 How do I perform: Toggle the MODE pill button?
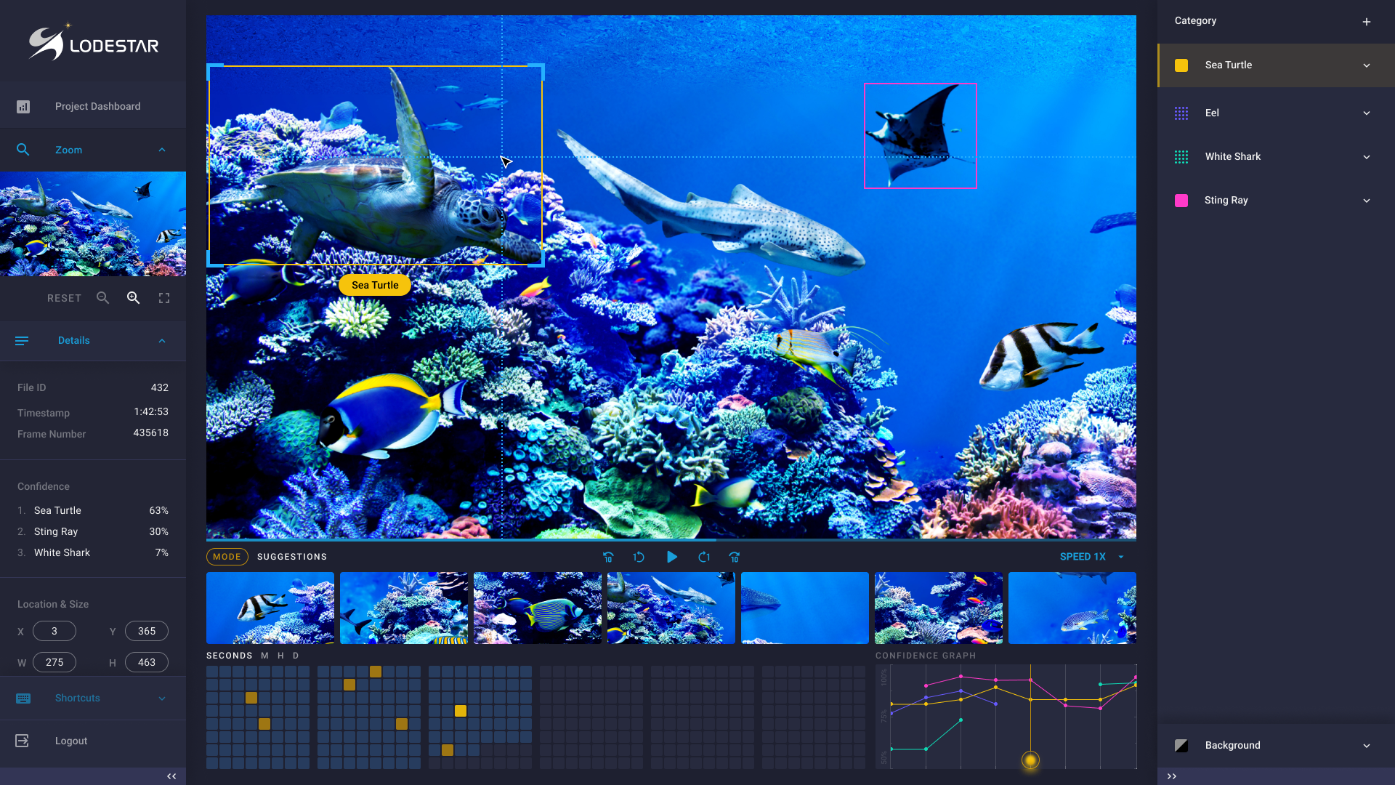(x=227, y=557)
